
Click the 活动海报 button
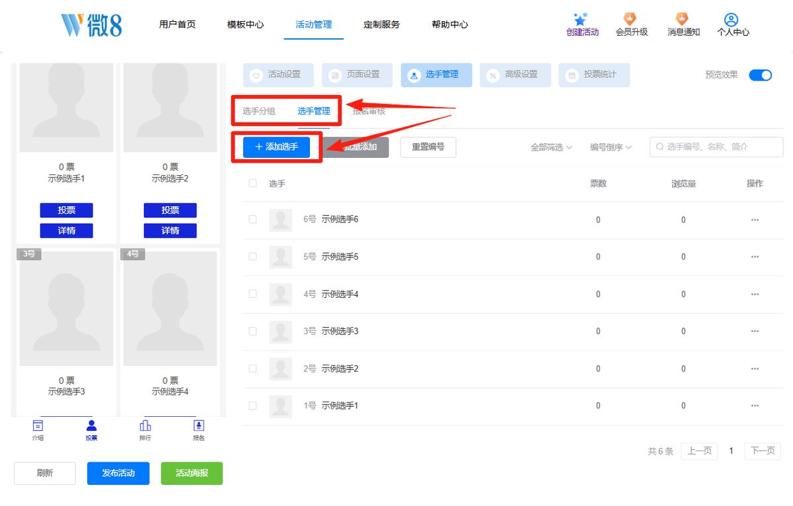(x=192, y=473)
